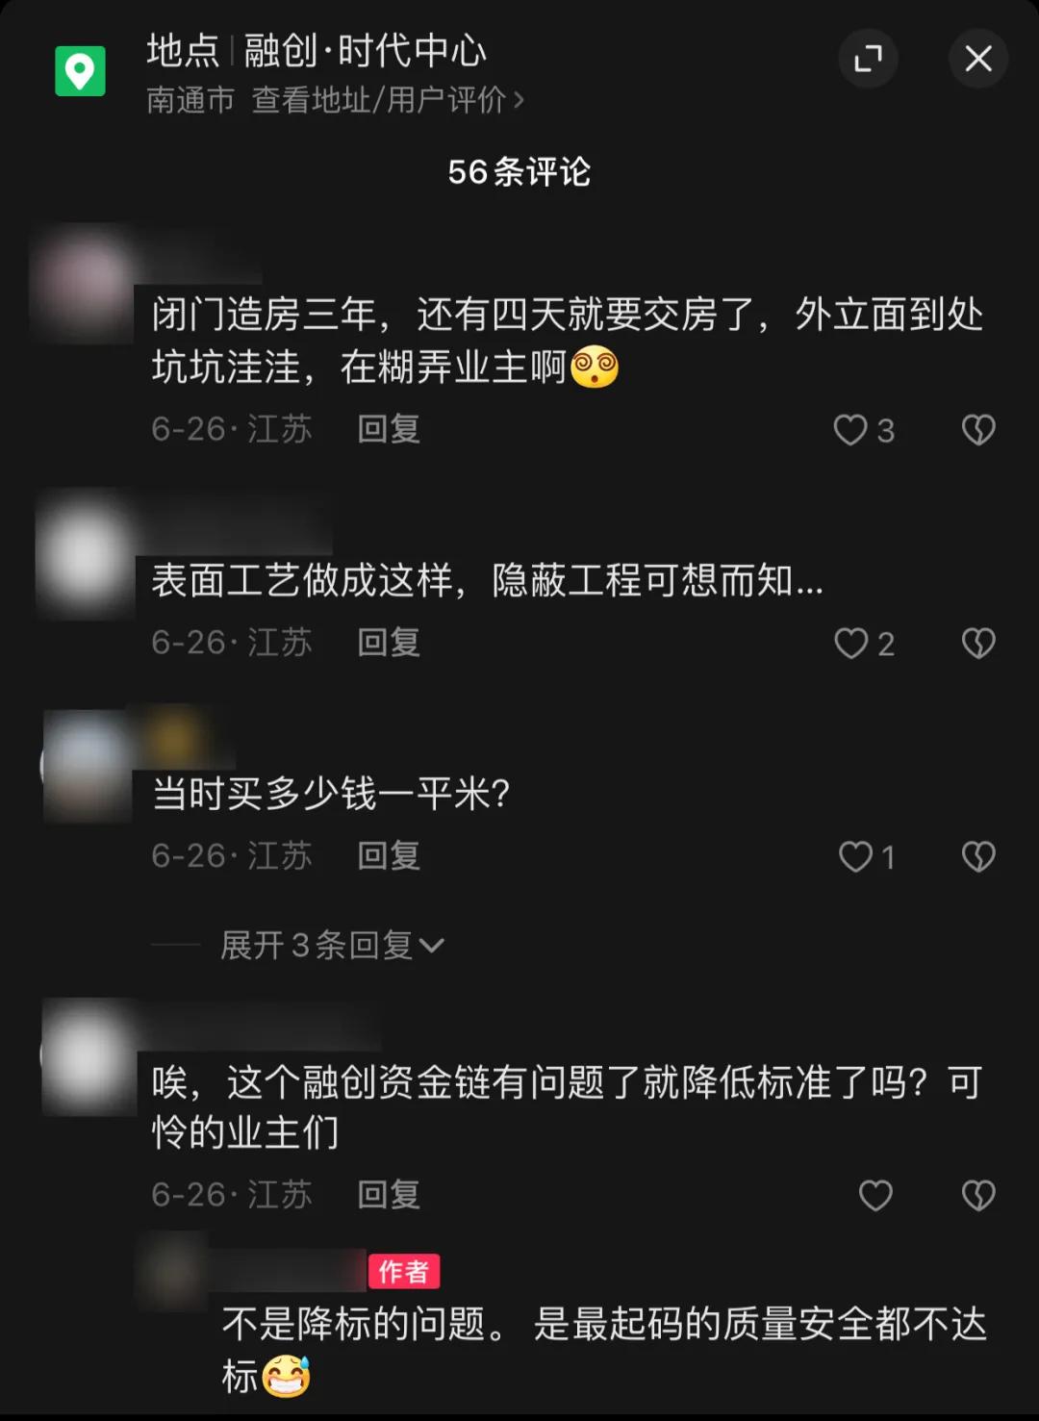Like the 表面工艺做成这样 comment
Image resolution: width=1039 pixels, height=1421 pixels.
coord(850,643)
